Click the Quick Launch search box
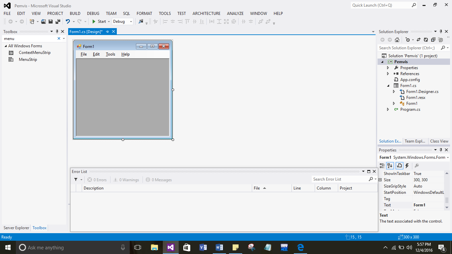This screenshot has width=452, height=254. coord(384,5)
